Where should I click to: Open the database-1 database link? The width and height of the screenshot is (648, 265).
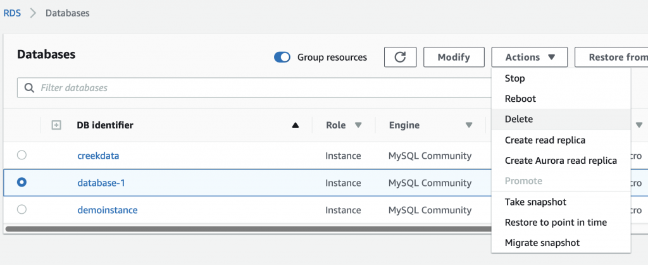[x=101, y=182]
